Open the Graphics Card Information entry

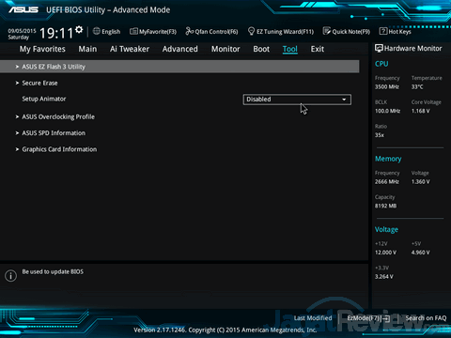tap(59, 149)
